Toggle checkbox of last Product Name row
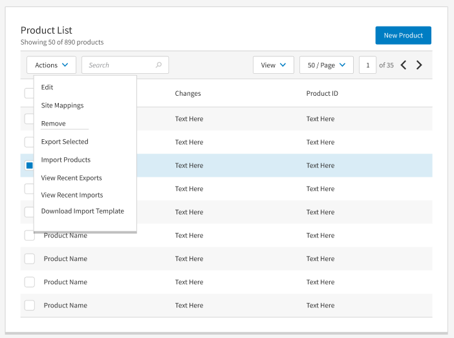 coord(30,306)
